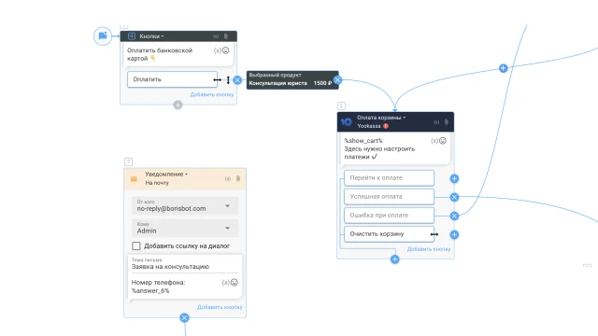Viewport: 598px width, 336px height.
Task: Click variables icon in Кнопки block header
Action: 216,36
